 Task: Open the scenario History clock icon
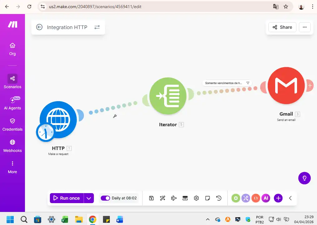[219, 198]
